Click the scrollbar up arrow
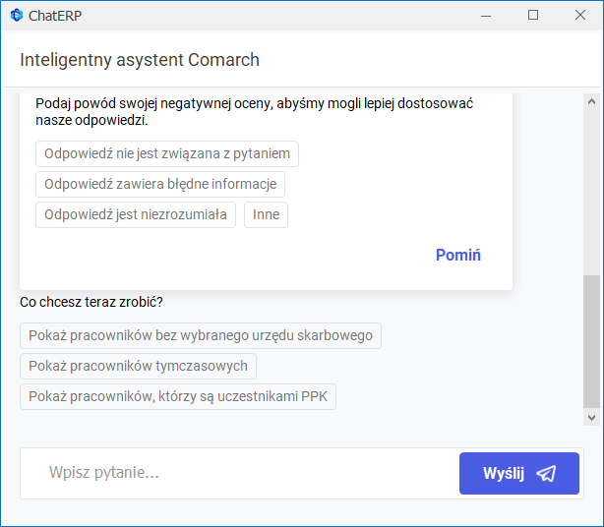The image size is (604, 527). [x=591, y=101]
